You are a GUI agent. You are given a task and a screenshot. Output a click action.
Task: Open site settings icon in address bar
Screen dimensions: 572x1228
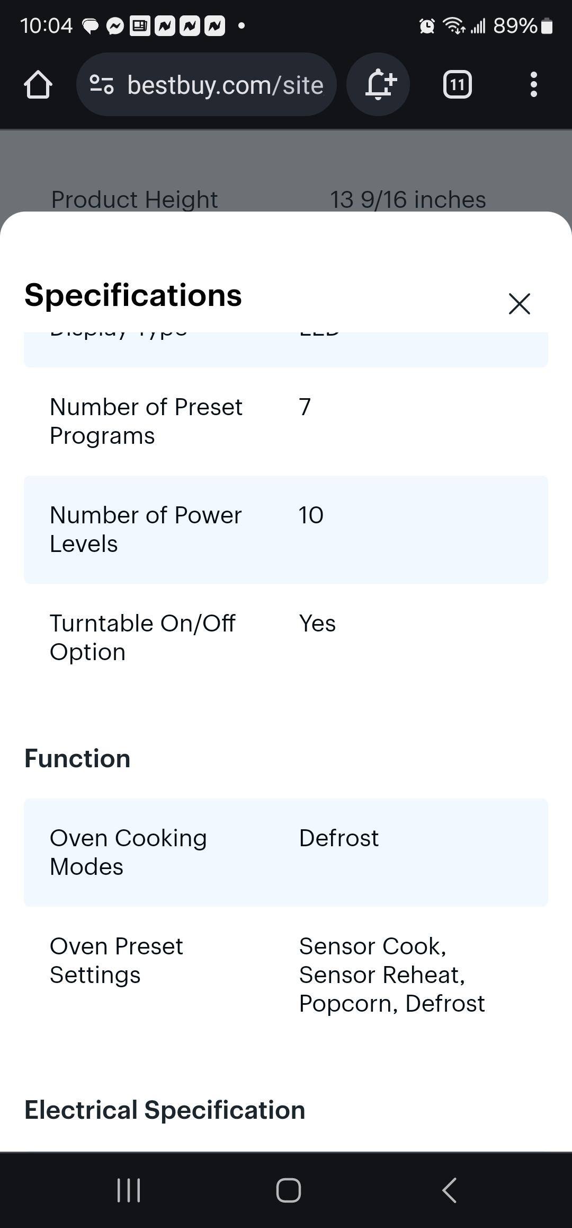point(102,85)
